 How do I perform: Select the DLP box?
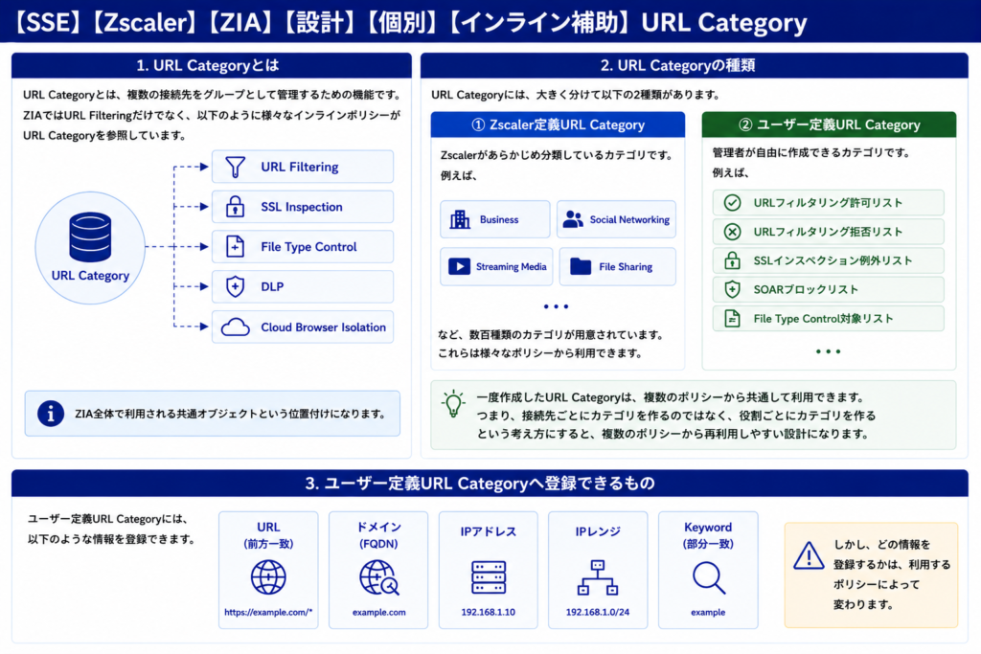pos(303,286)
